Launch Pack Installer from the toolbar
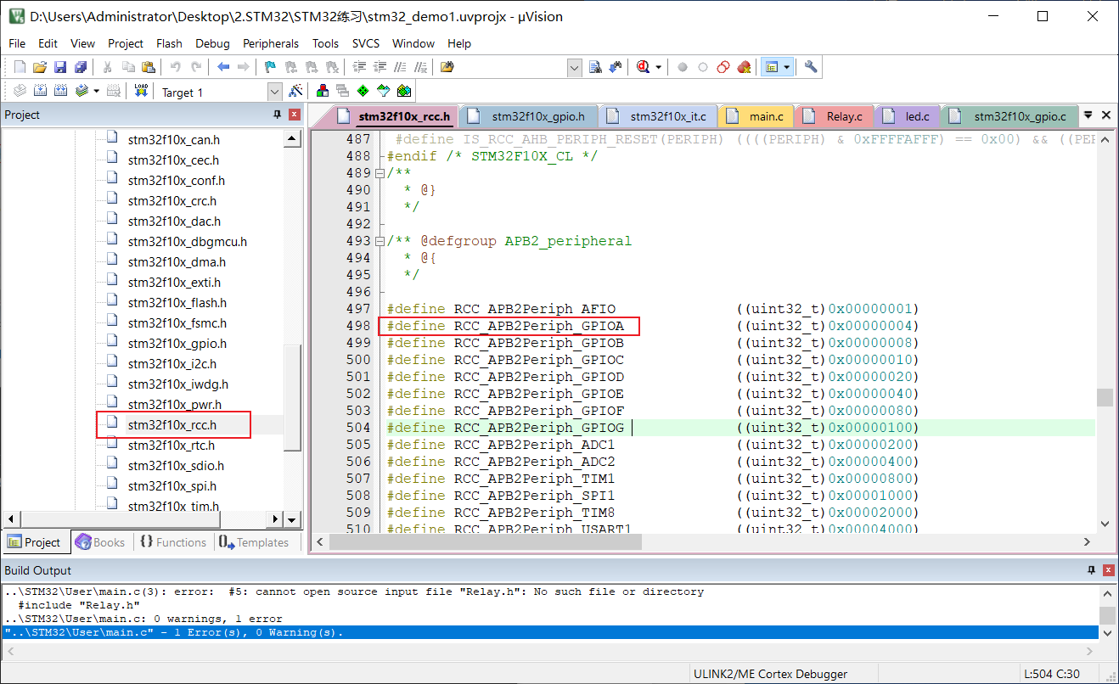1119x684 pixels. tap(403, 91)
